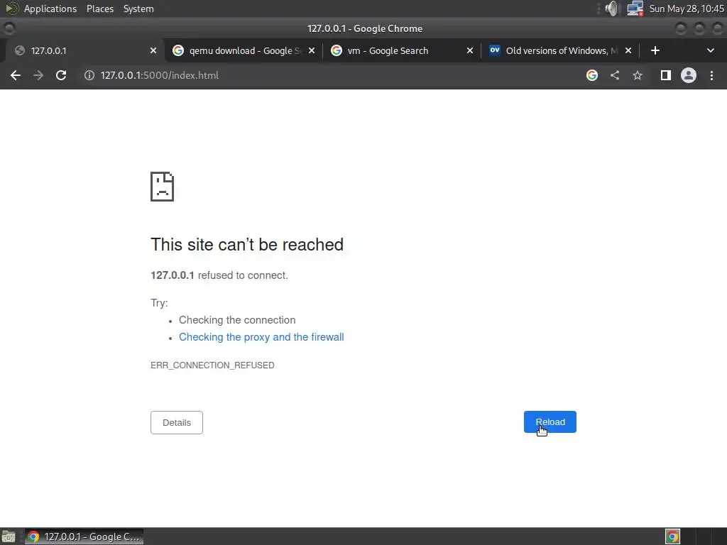Bookmark this tab with the star icon
Screen dimensions: 727x545
638,75
